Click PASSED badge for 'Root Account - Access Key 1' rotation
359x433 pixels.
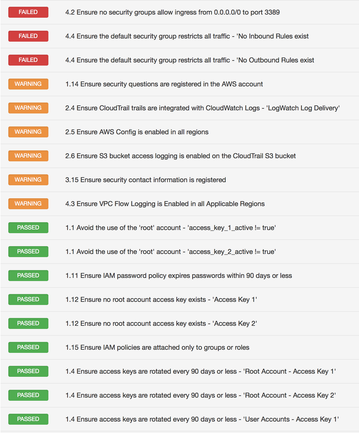click(x=28, y=371)
